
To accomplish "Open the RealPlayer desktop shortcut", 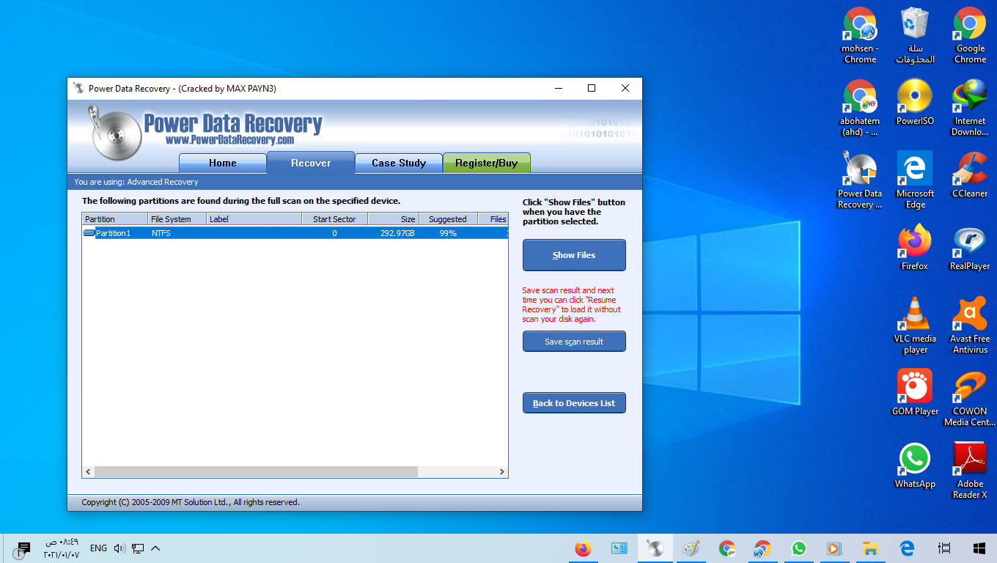I will coord(970,248).
